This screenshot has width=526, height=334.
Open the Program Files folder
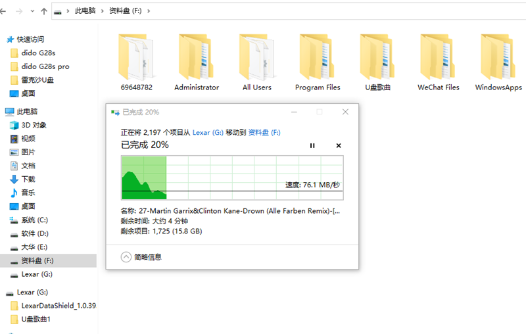318,57
